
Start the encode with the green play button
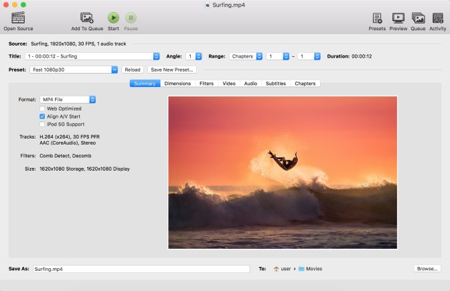(113, 21)
